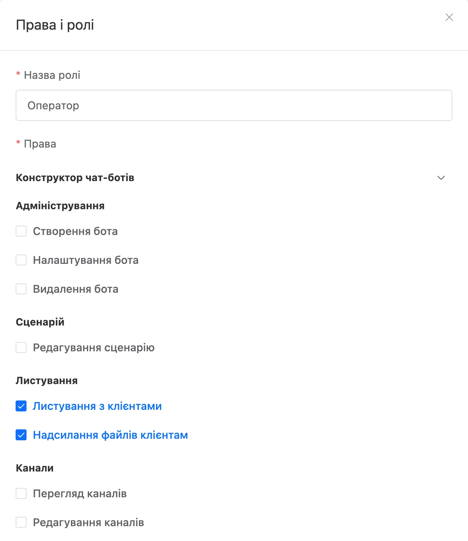Click the Назва ролі input field
Screen dimensions: 468x541
[234, 105]
